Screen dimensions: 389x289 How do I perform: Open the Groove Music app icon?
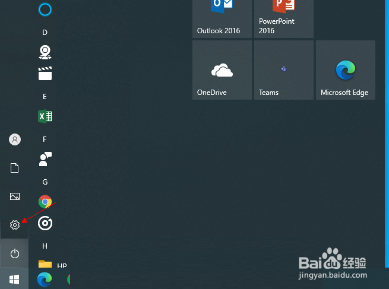(45, 223)
